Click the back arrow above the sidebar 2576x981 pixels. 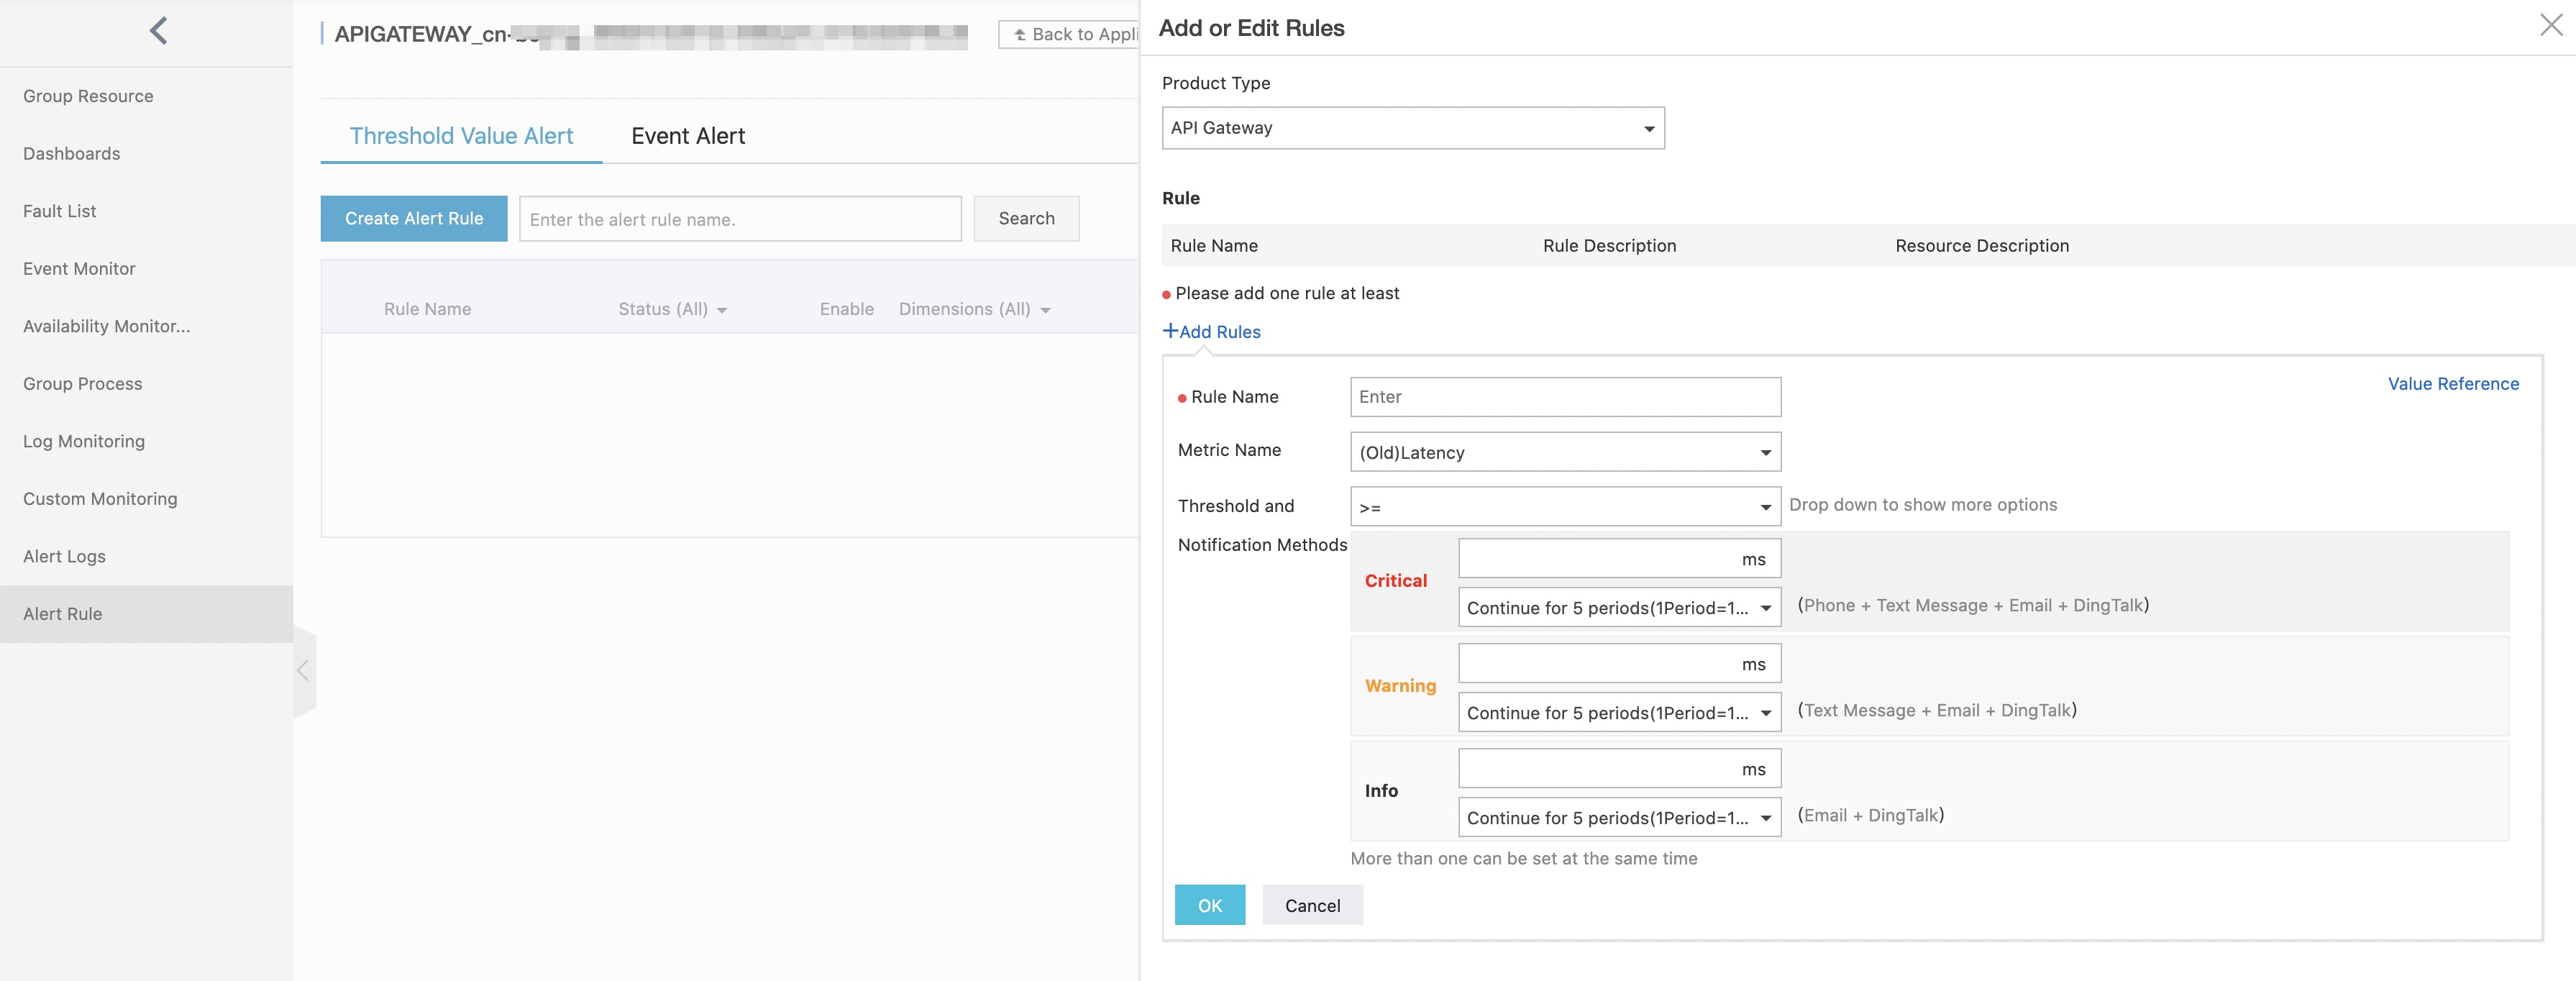point(158,31)
